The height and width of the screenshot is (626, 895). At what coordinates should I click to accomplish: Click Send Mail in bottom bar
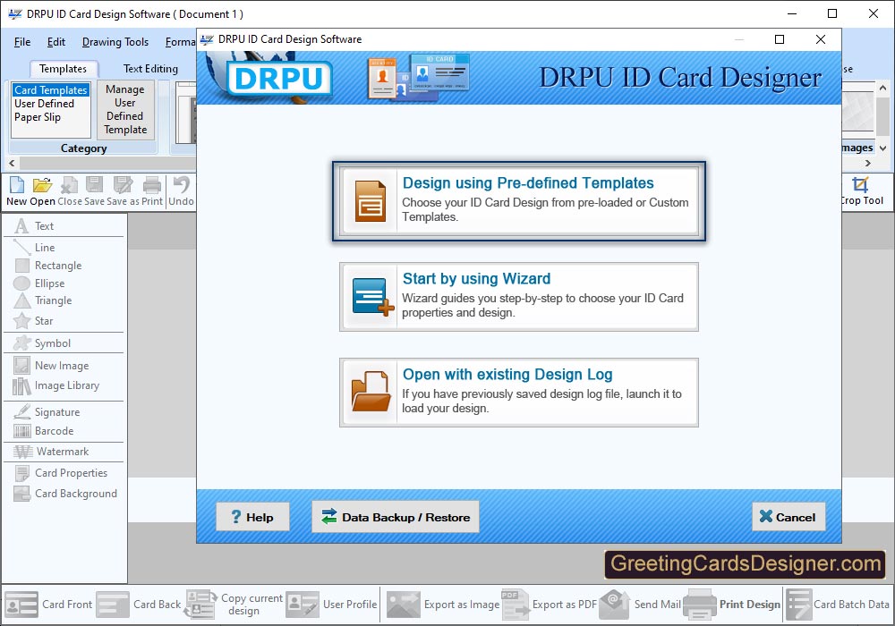[640, 605]
